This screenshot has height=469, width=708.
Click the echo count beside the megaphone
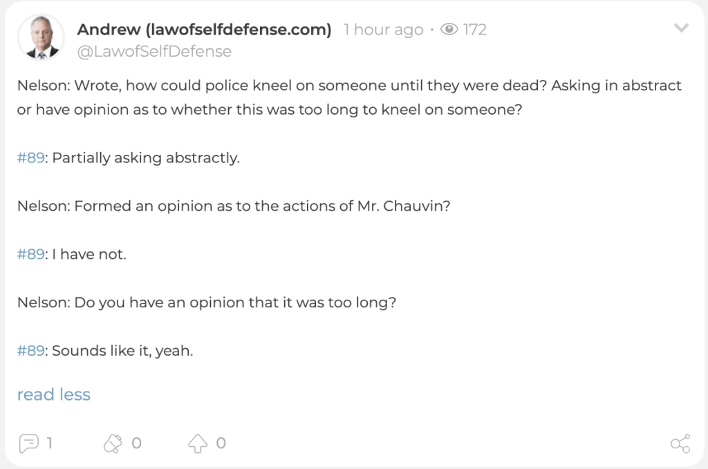pyautogui.click(x=136, y=443)
